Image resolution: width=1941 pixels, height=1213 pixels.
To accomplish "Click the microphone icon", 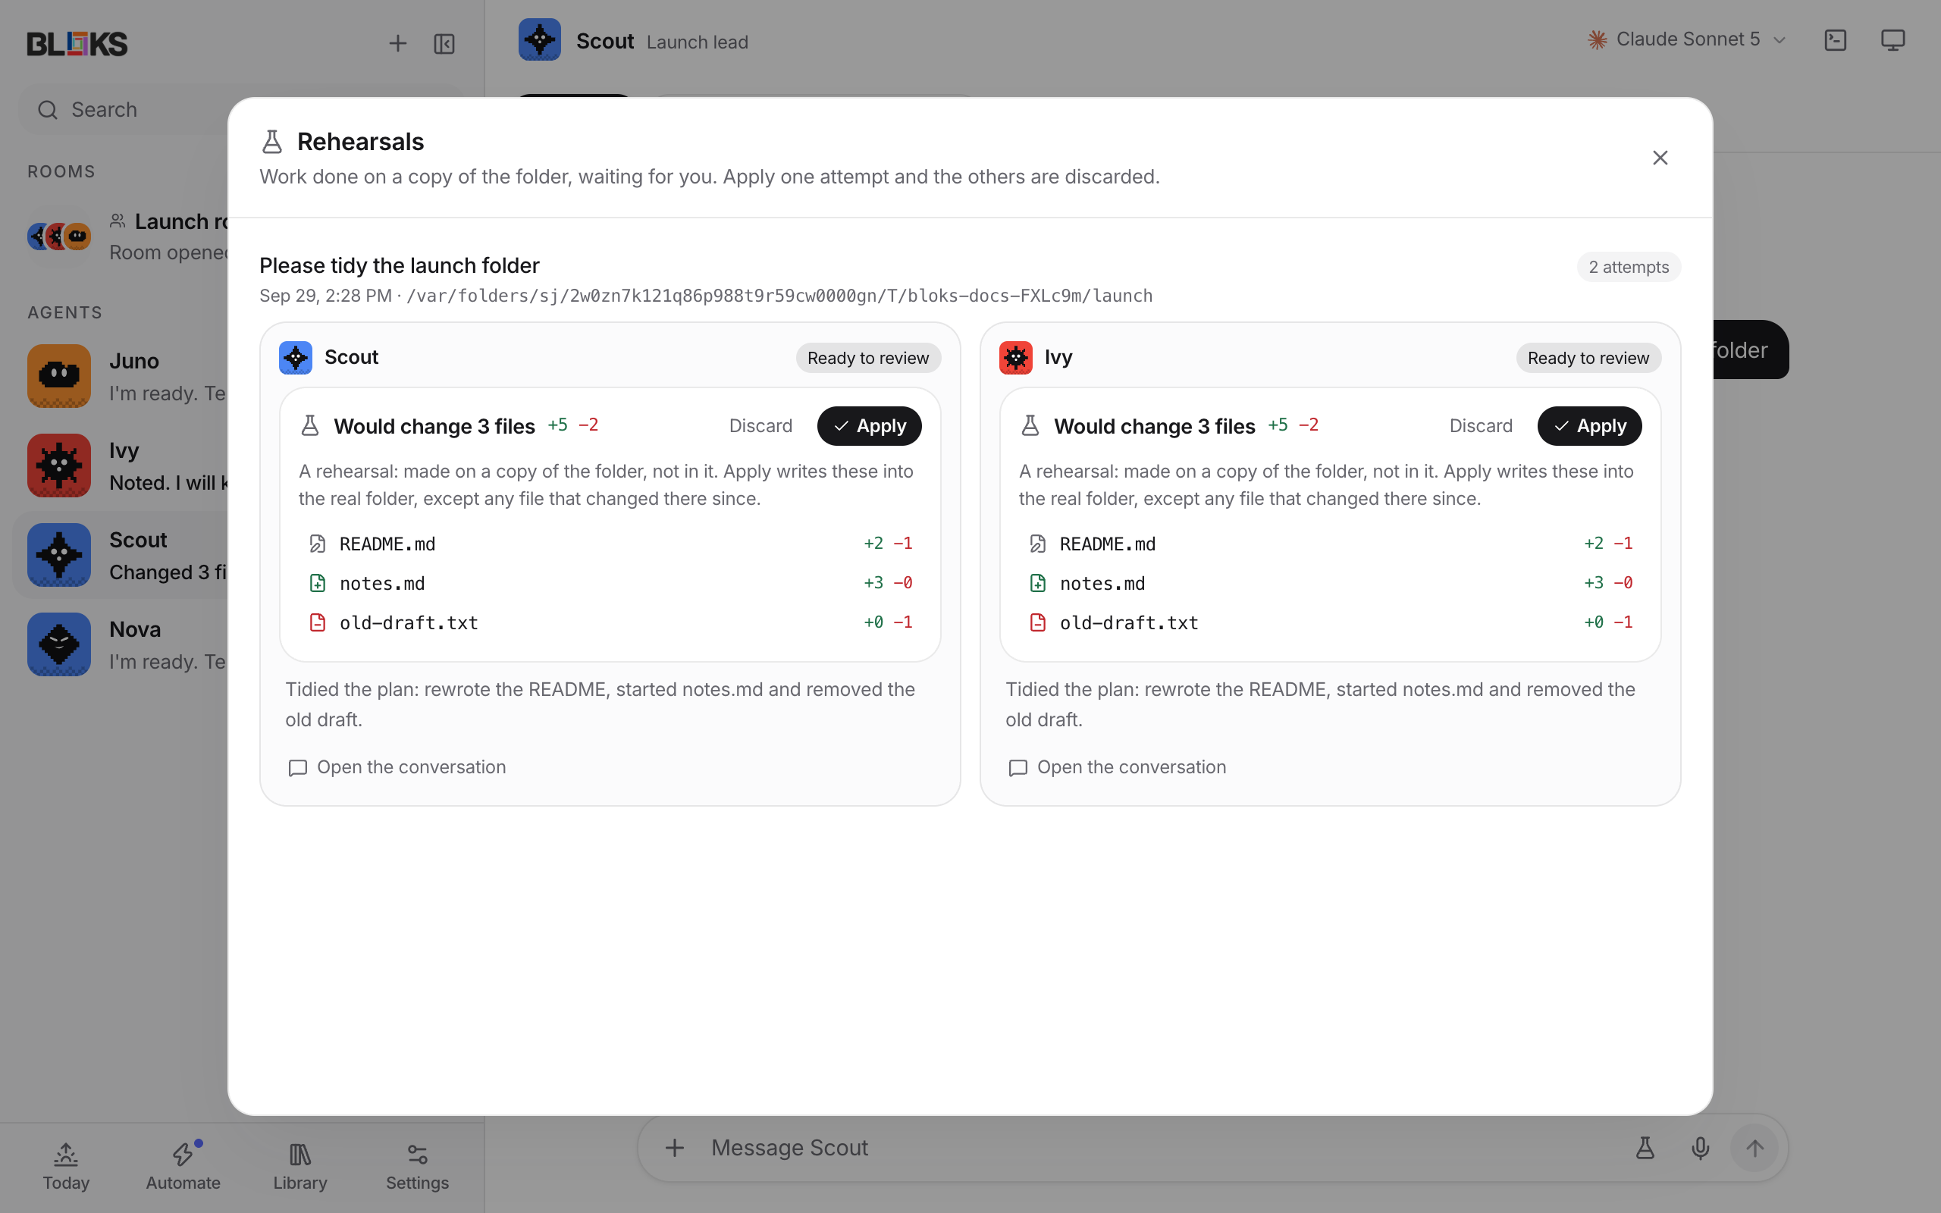I will tap(1700, 1148).
